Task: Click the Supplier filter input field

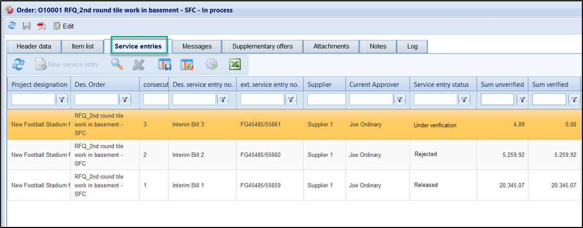Action: coord(324,99)
